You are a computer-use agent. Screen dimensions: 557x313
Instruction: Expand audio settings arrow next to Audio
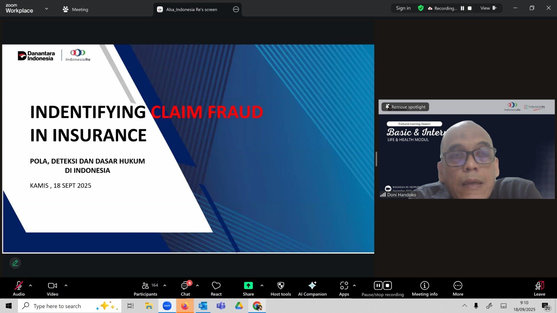click(x=31, y=286)
